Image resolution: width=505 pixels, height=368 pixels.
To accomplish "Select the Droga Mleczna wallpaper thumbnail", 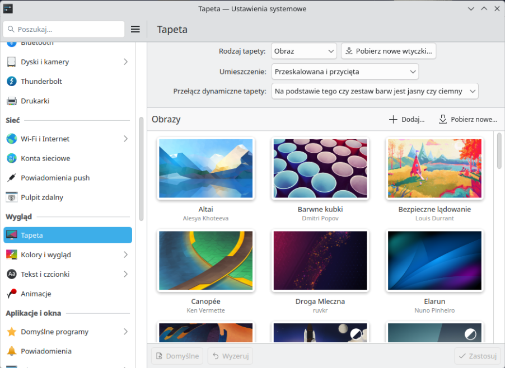I will 320,261.
